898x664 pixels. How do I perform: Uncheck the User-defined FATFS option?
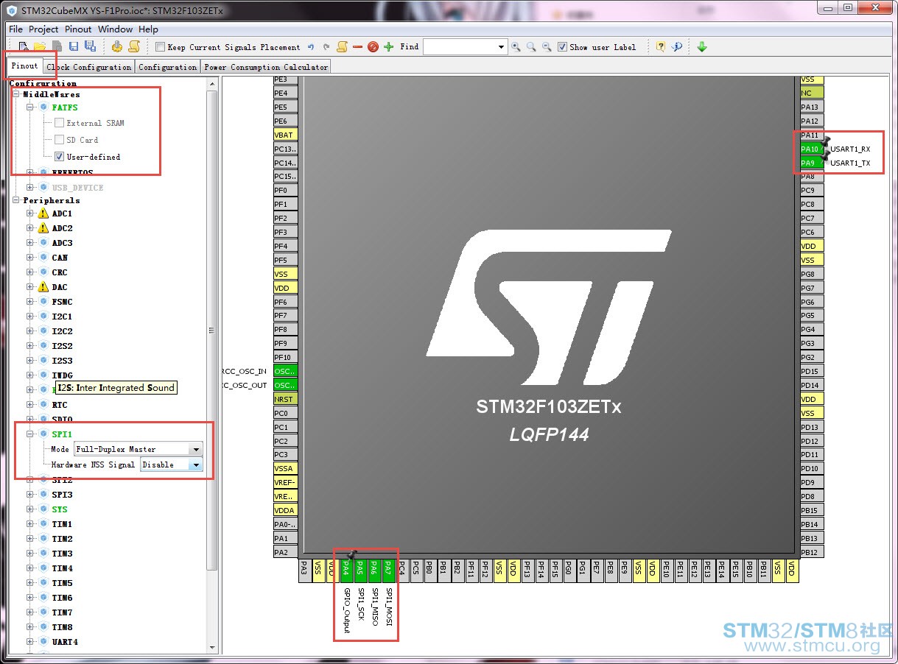coord(60,157)
